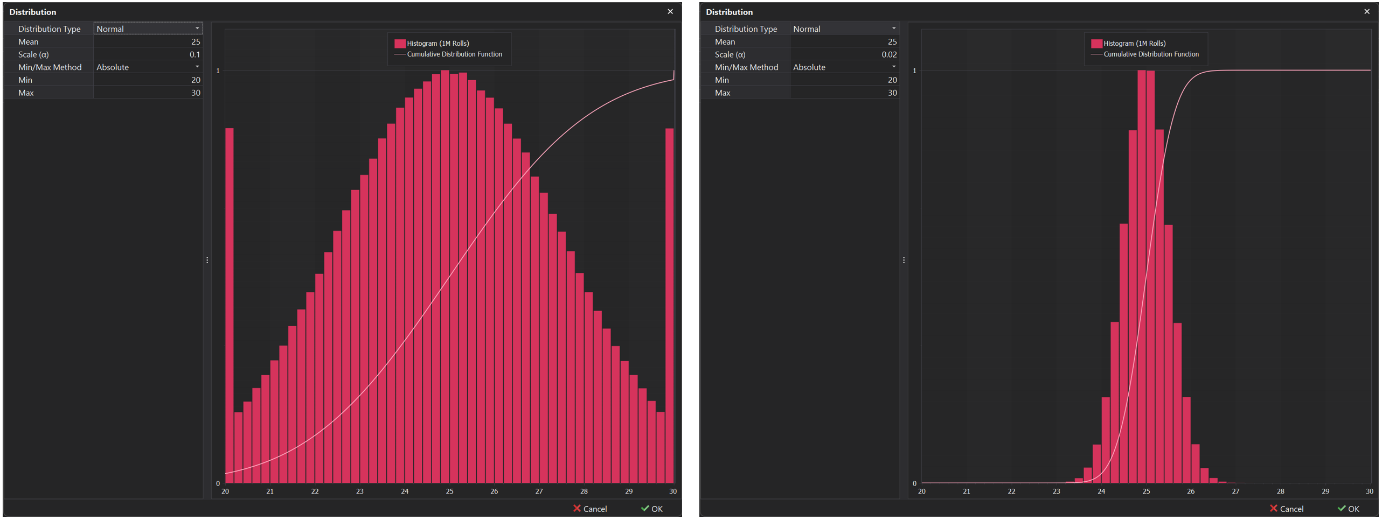Click the Min value field in left dialog

pyautogui.click(x=148, y=80)
